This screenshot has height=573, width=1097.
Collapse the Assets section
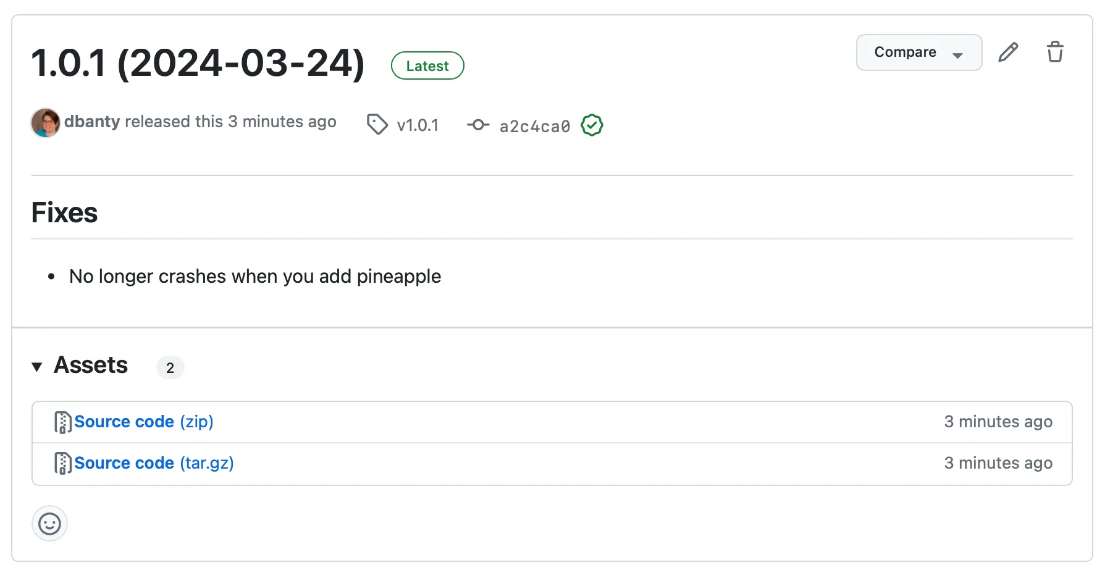[x=37, y=366]
